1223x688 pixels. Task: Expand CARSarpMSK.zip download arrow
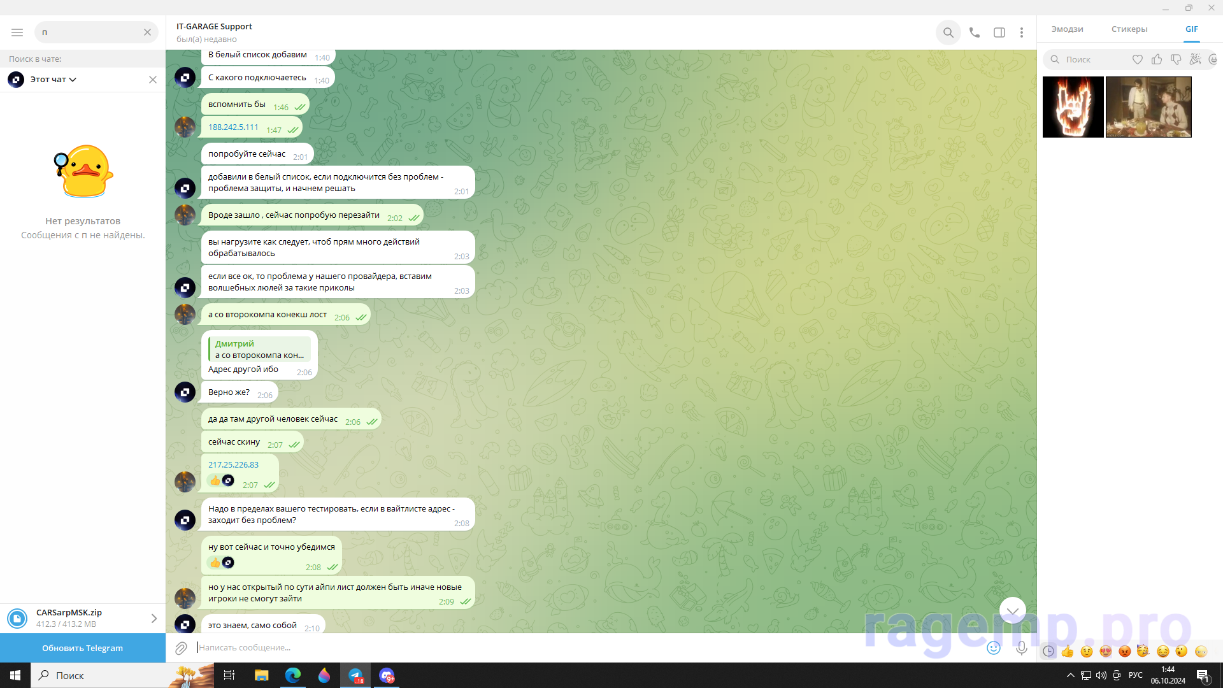click(154, 619)
